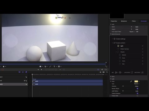This screenshot has width=149, height=111.
Task: Click the Default Camera icon
Action: [x=118, y=49]
